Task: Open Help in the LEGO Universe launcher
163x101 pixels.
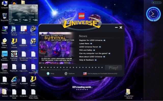Action: click(x=50, y=73)
